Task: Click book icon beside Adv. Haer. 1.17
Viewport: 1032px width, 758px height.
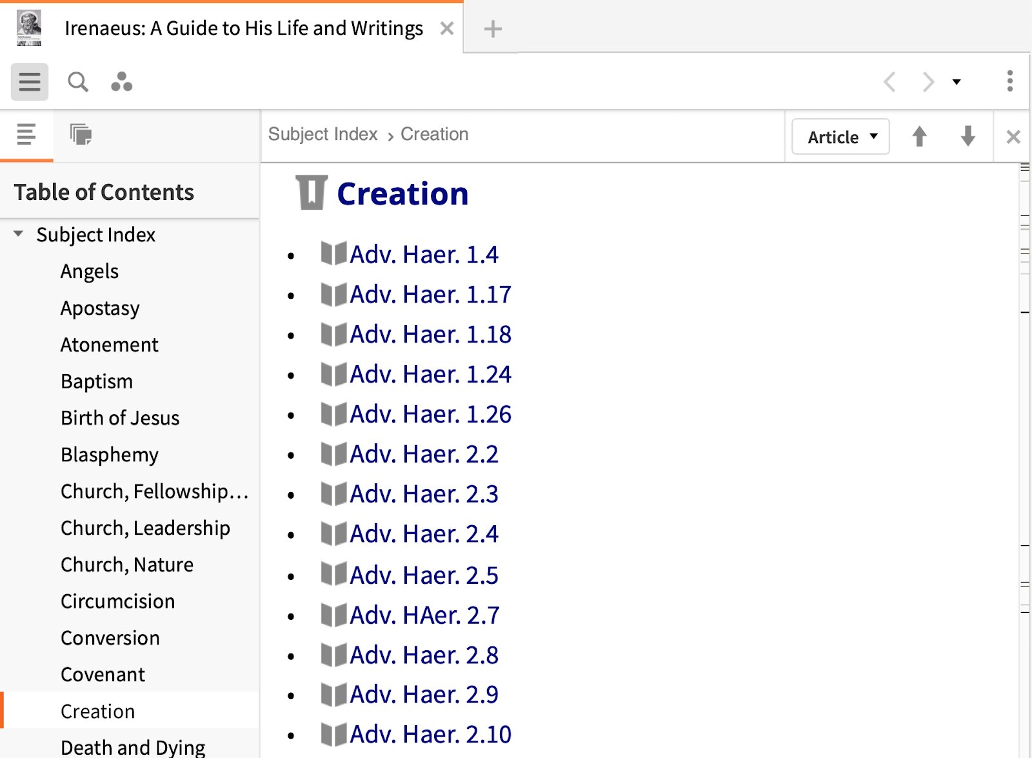Action: pyautogui.click(x=334, y=294)
